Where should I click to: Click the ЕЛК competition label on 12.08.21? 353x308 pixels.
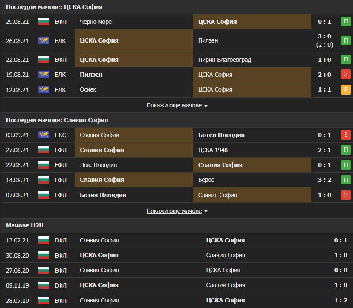pos(60,90)
